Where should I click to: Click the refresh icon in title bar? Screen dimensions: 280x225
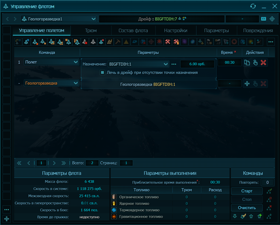pyautogui.click(x=253, y=6)
